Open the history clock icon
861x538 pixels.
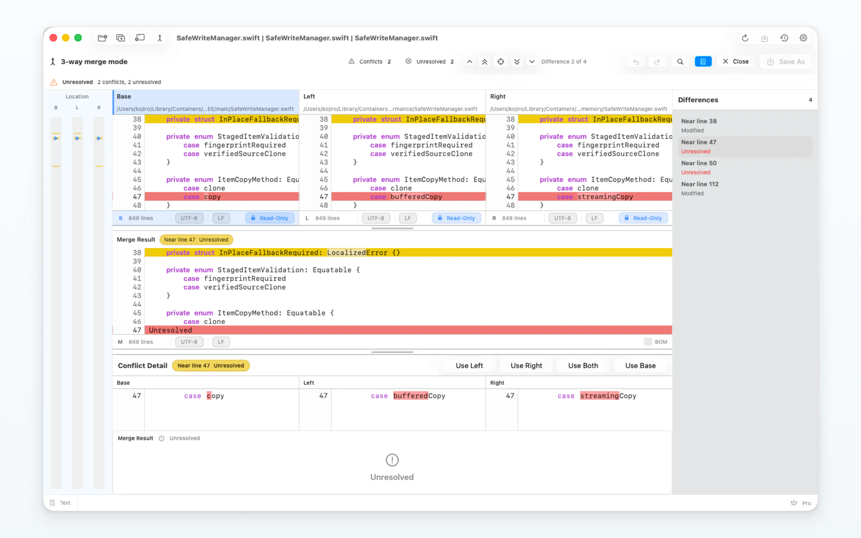pos(784,38)
